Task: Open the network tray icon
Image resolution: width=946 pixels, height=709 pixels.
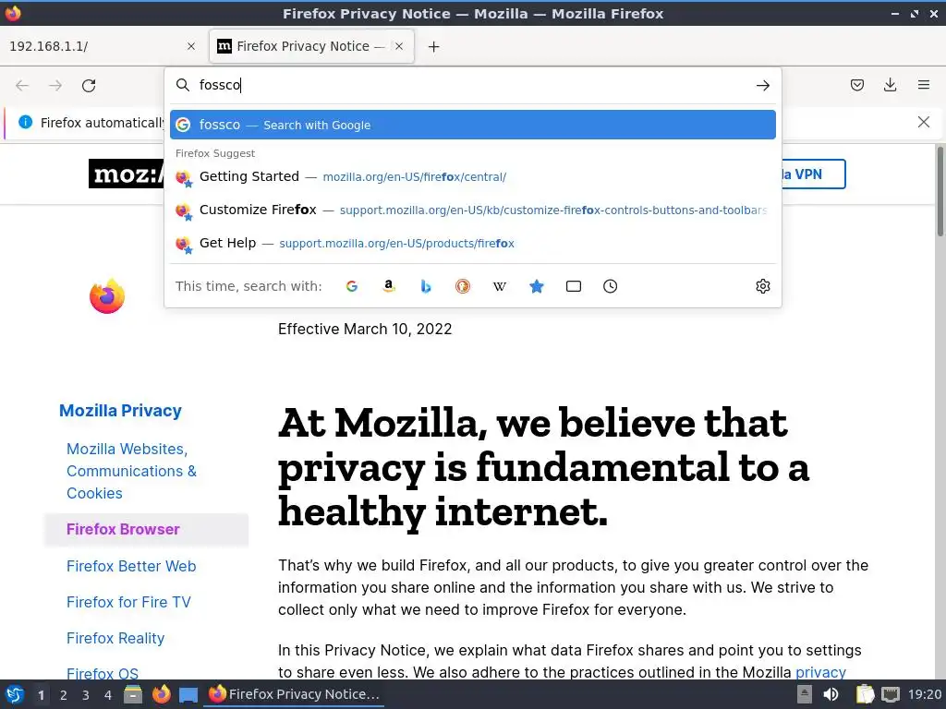Action: pyautogui.click(x=891, y=694)
